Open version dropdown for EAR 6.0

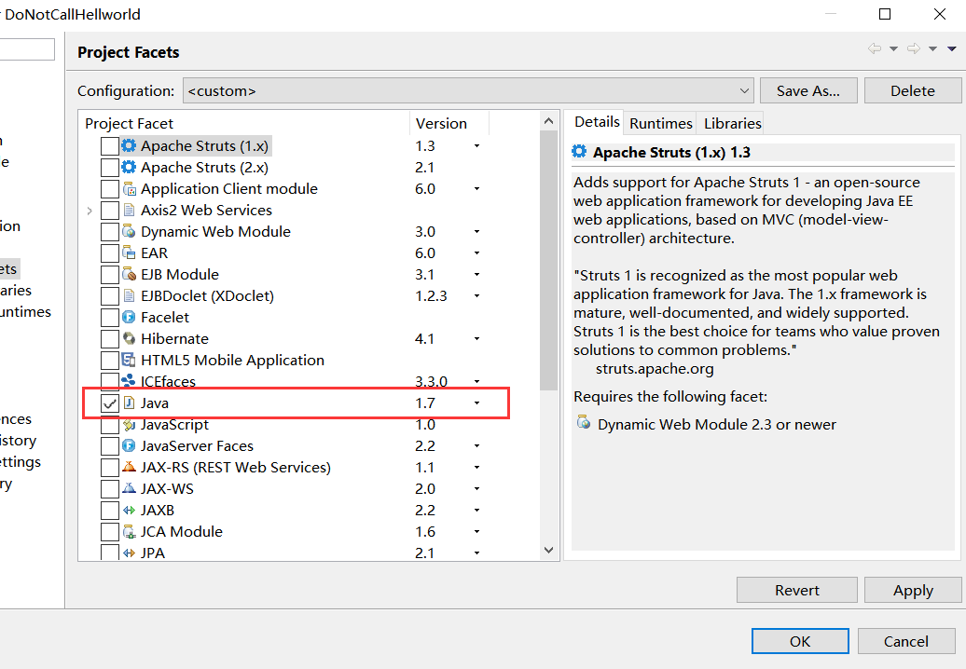tap(476, 253)
